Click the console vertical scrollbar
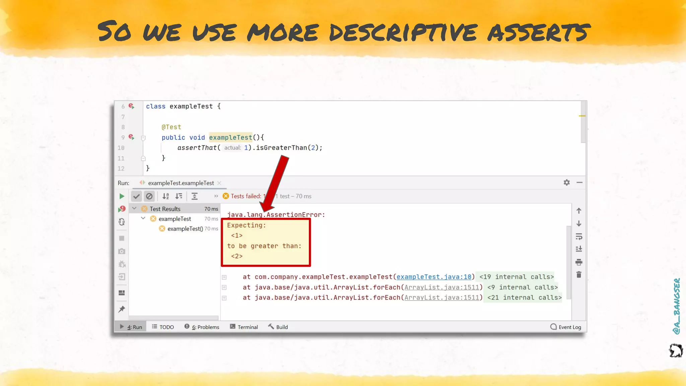This screenshot has width=686, height=386. tap(568, 261)
